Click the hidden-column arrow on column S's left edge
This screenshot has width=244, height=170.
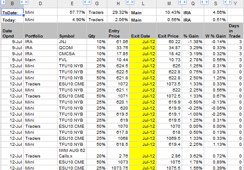(x=206, y=2)
